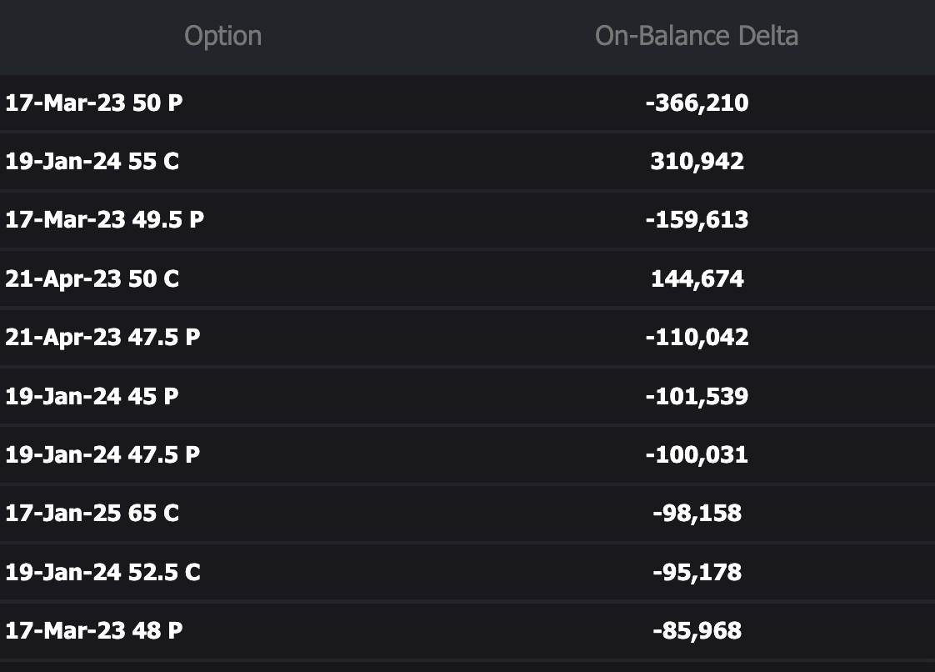Select the 17-Mar-23 48 P option

(x=94, y=630)
